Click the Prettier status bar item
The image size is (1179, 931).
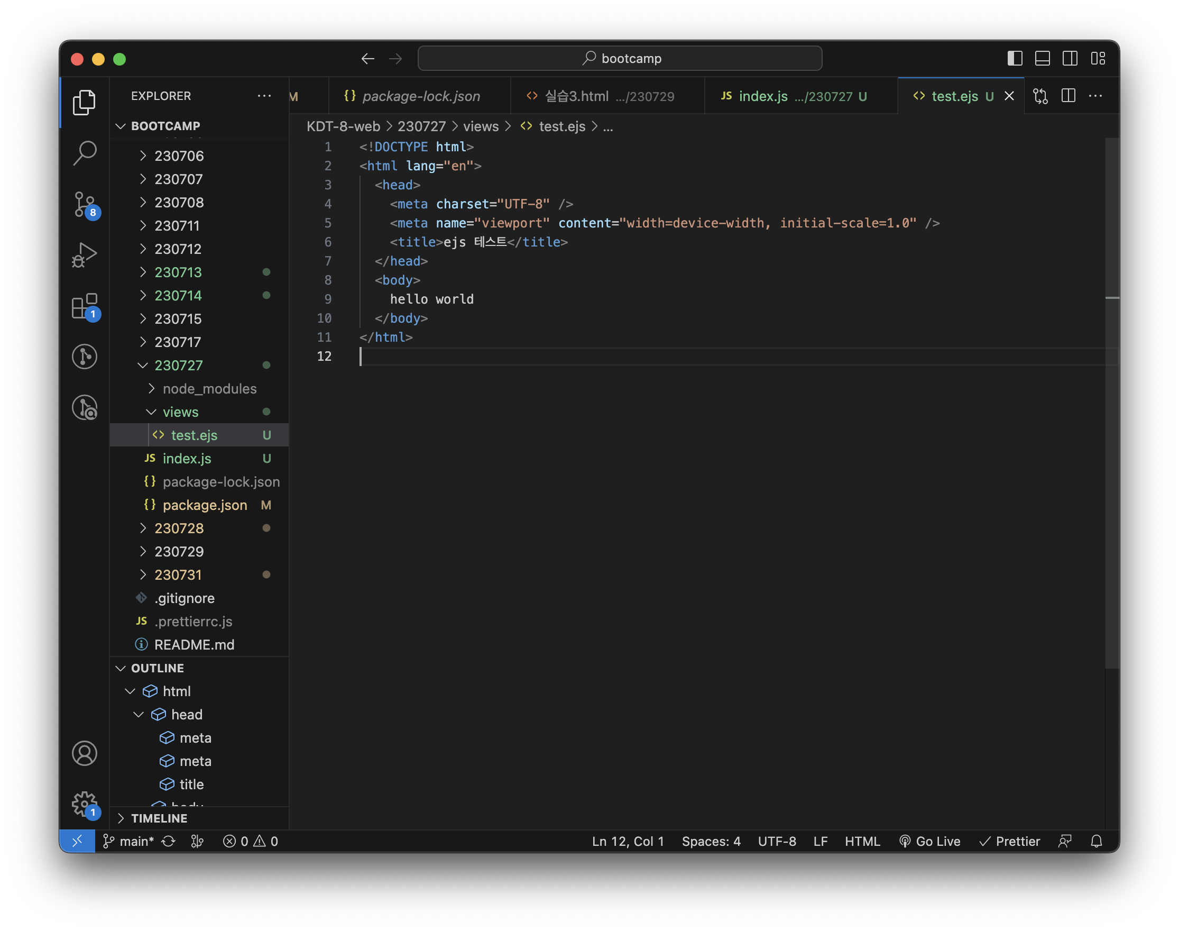click(x=1010, y=841)
